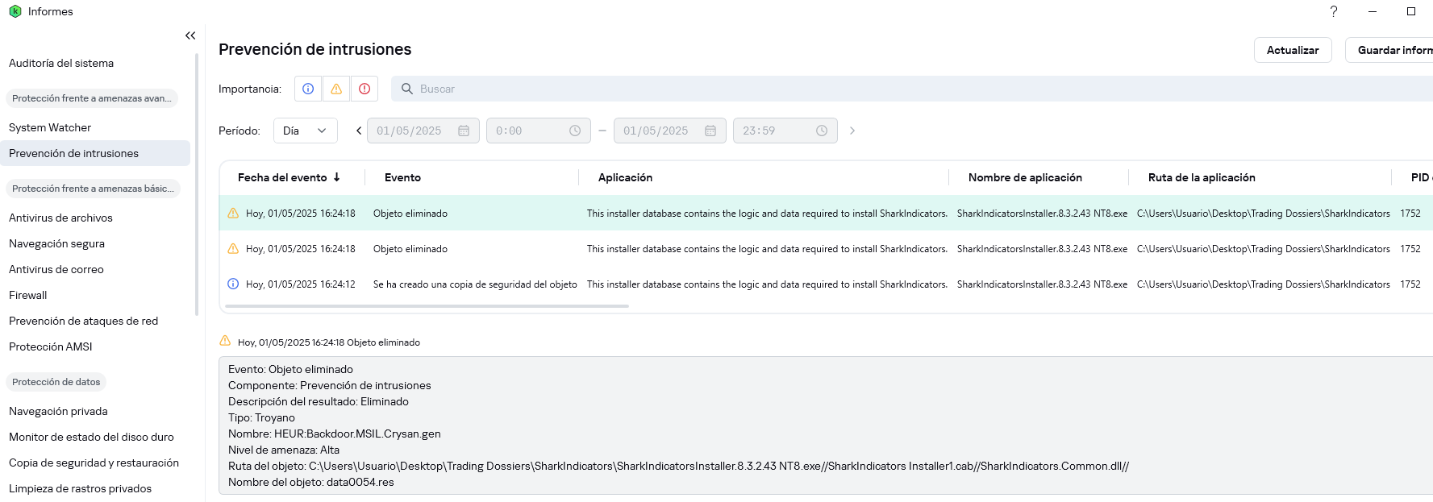Sort by Aplicación column header
The width and height of the screenshot is (1433, 502).
(625, 177)
